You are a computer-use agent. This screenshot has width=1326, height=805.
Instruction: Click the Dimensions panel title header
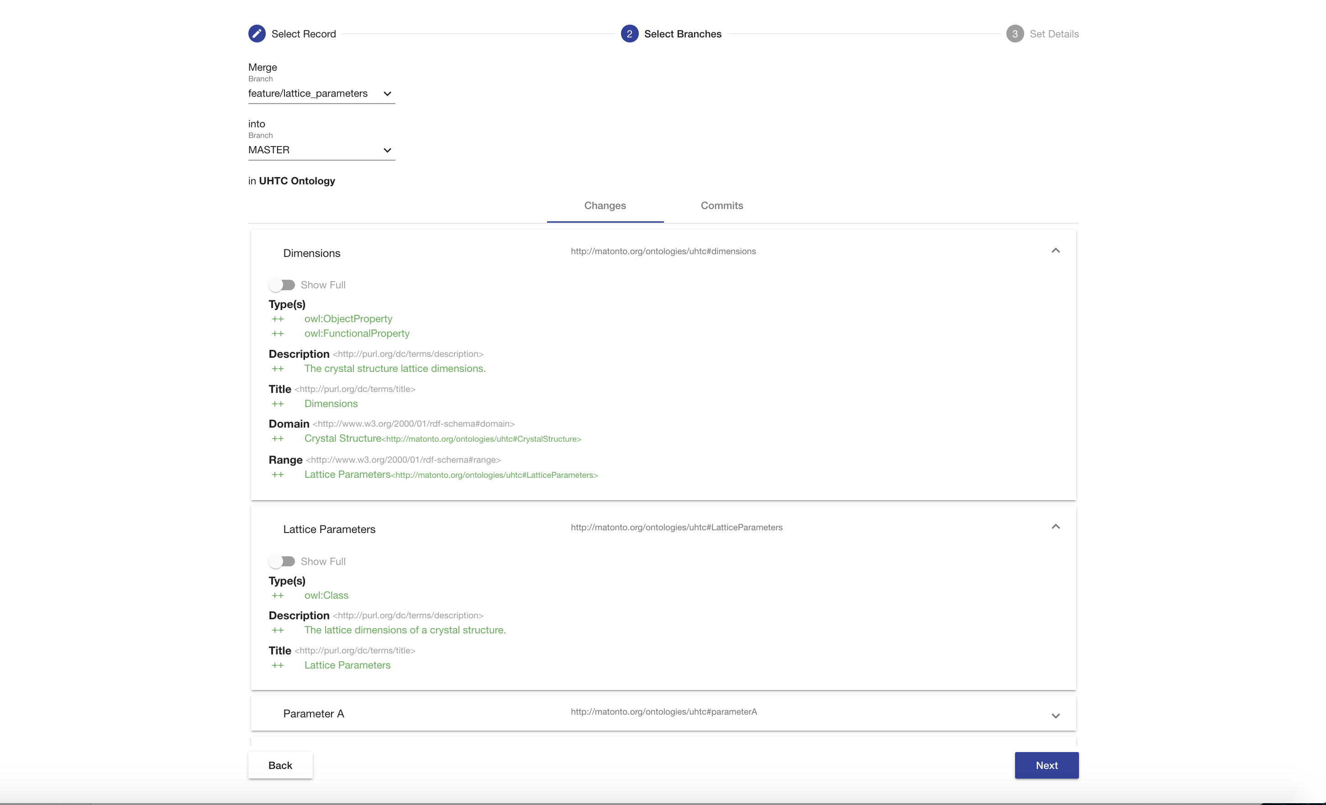pos(311,253)
